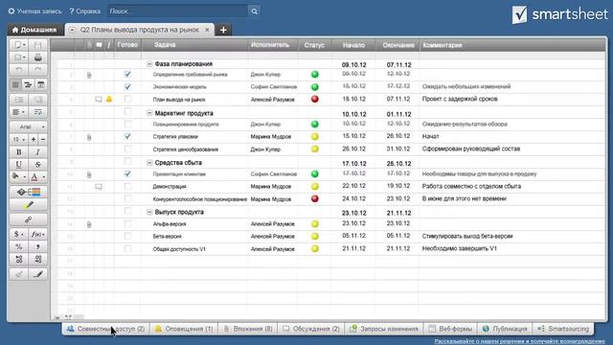Apply percent number format
The width and height of the screenshot is (613, 345).
tap(18, 247)
